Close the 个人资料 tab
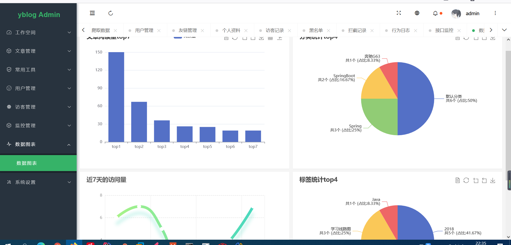 [246, 31]
